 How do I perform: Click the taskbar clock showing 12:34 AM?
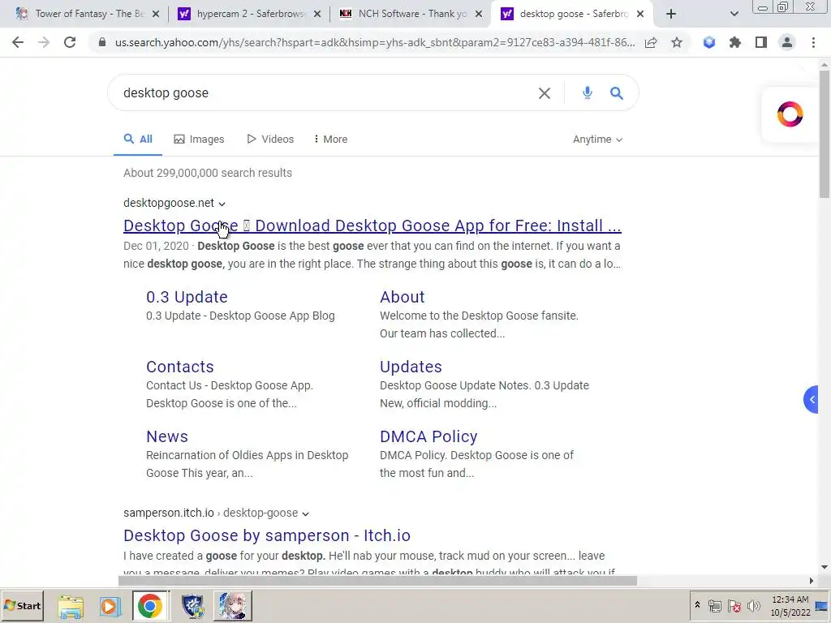pos(790,606)
